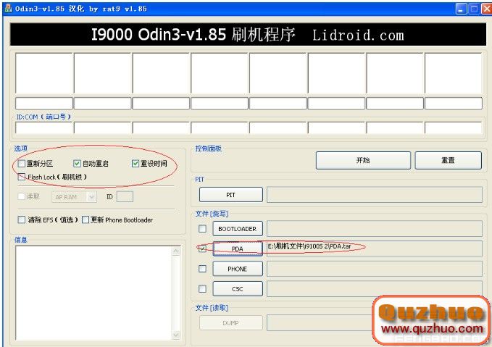Enable the 清除 EFS checkbox
492x347 pixels.
[x=22, y=220]
